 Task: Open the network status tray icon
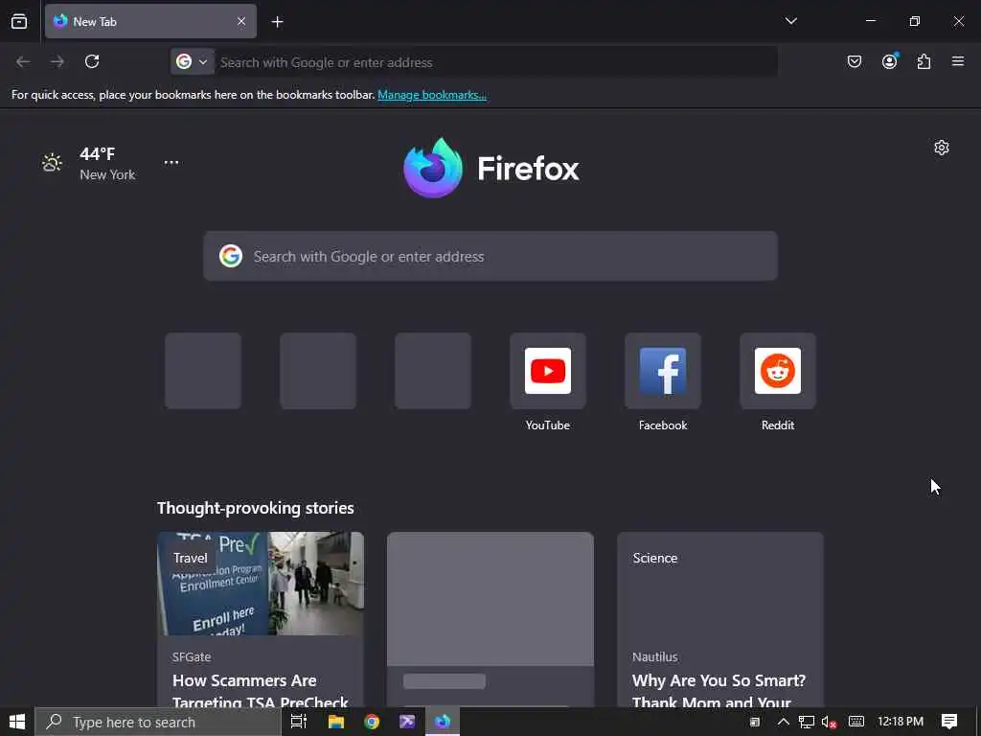click(806, 722)
